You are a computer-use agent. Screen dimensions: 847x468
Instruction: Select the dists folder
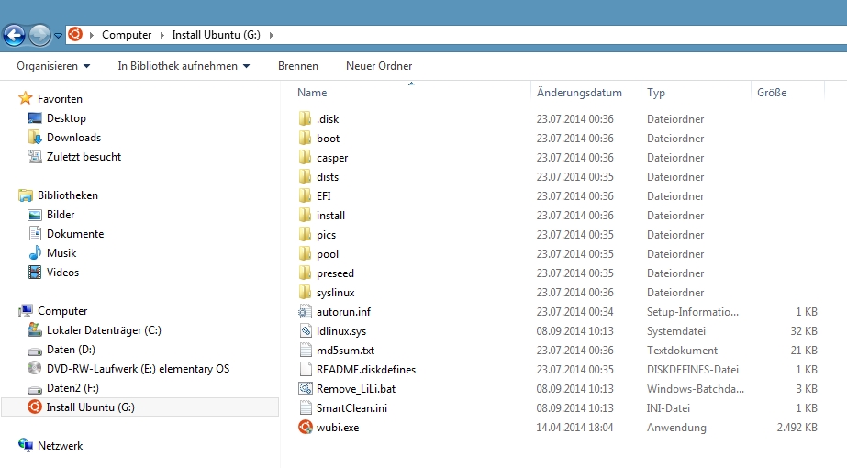(x=328, y=177)
